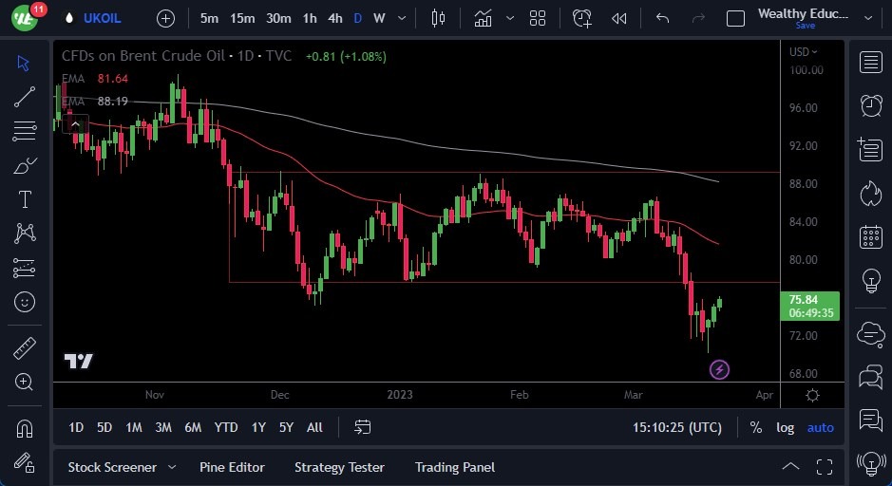Viewport: 892px width, 486px height.
Task: Select the 4h timeframe button
Action: point(334,18)
